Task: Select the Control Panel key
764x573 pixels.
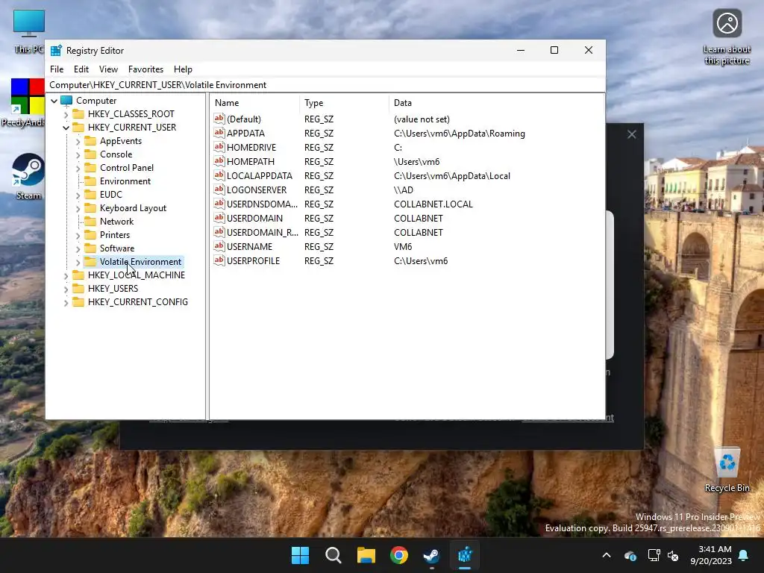Action: (127, 168)
